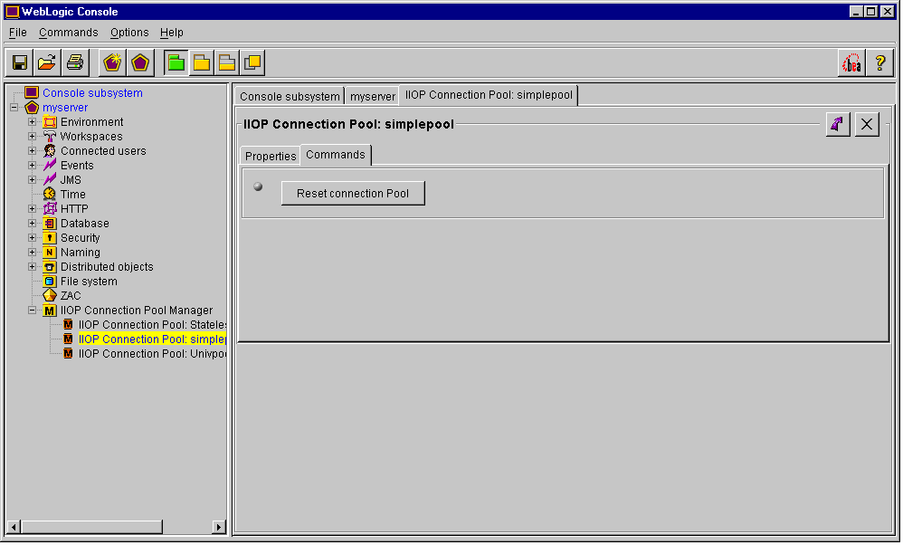Click the Save floppy disk toolbar icon
The height and width of the screenshot is (545, 903).
click(x=20, y=62)
